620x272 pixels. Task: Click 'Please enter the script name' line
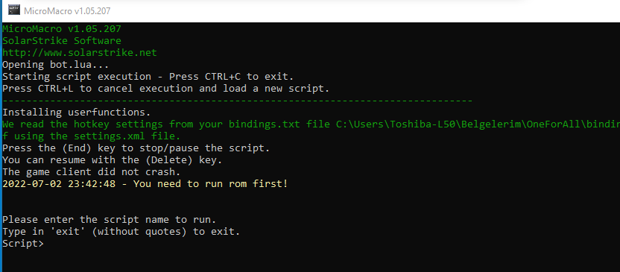(109, 219)
